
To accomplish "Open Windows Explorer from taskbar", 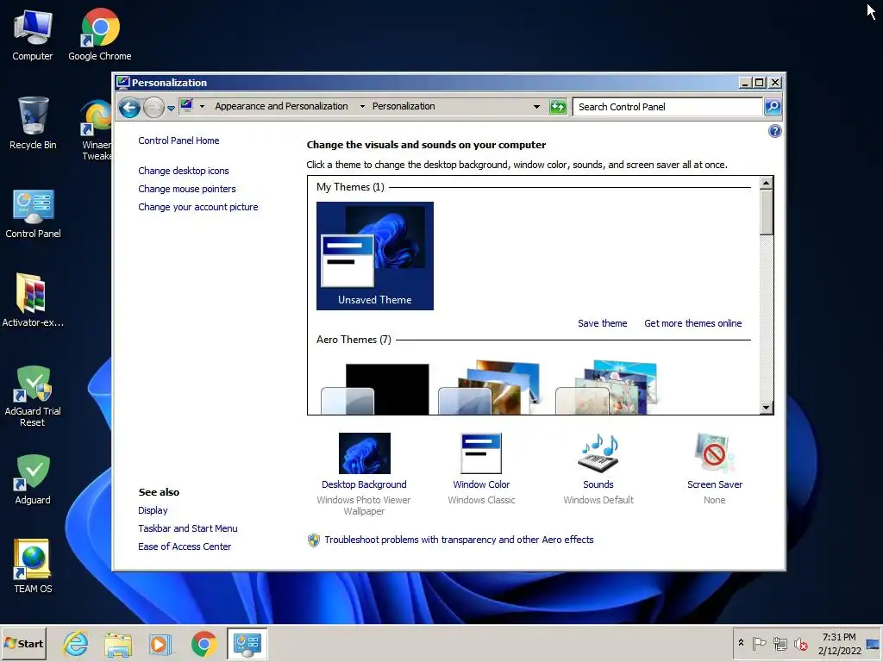I will pyautogui.click(x=118, y=644).
